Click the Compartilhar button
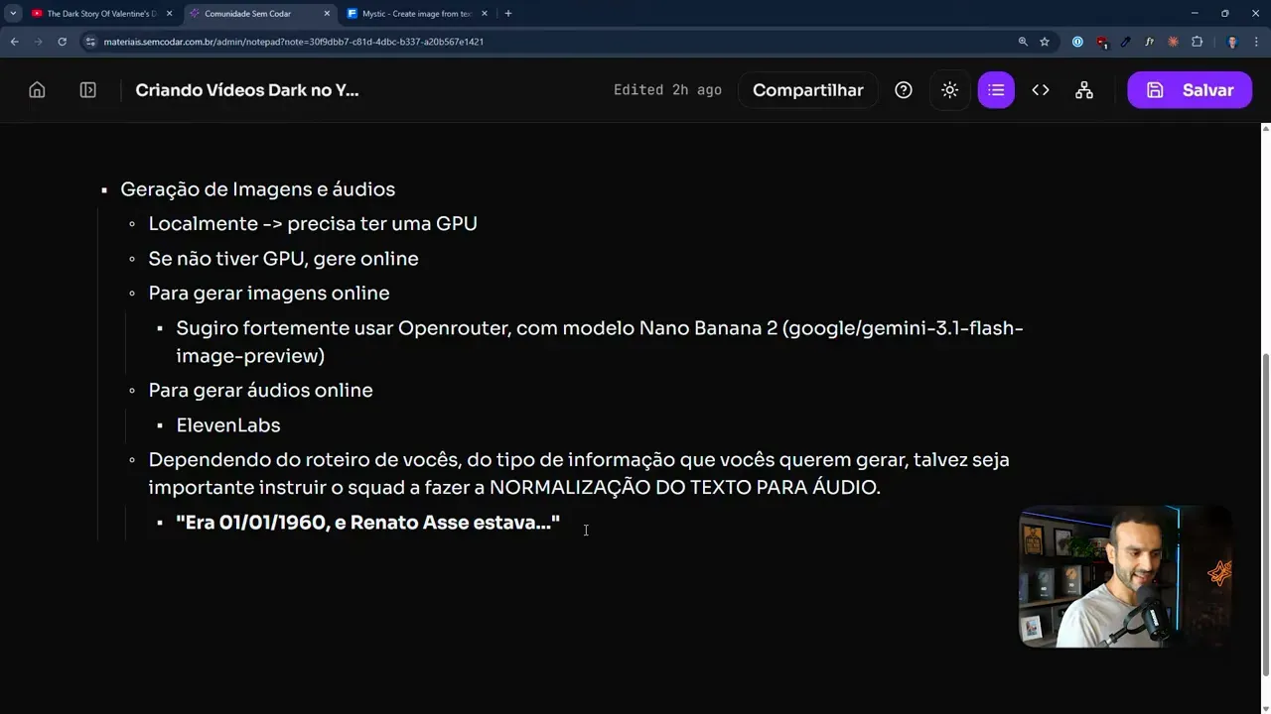This screenshot has height=714, width=1271. [x=807, y=90]
